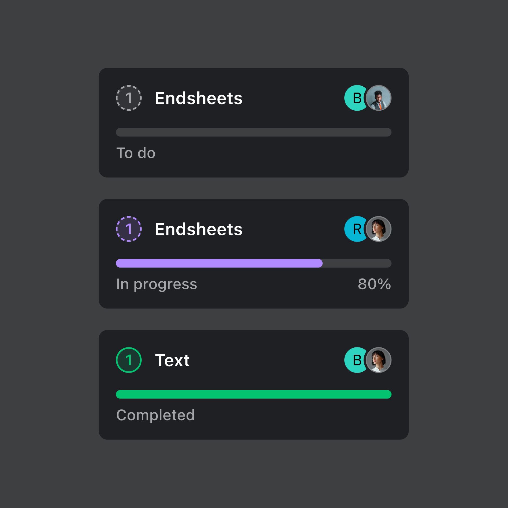Click the empty gray bar on the To do card
508x508 pixels.
tap(253, 132)
